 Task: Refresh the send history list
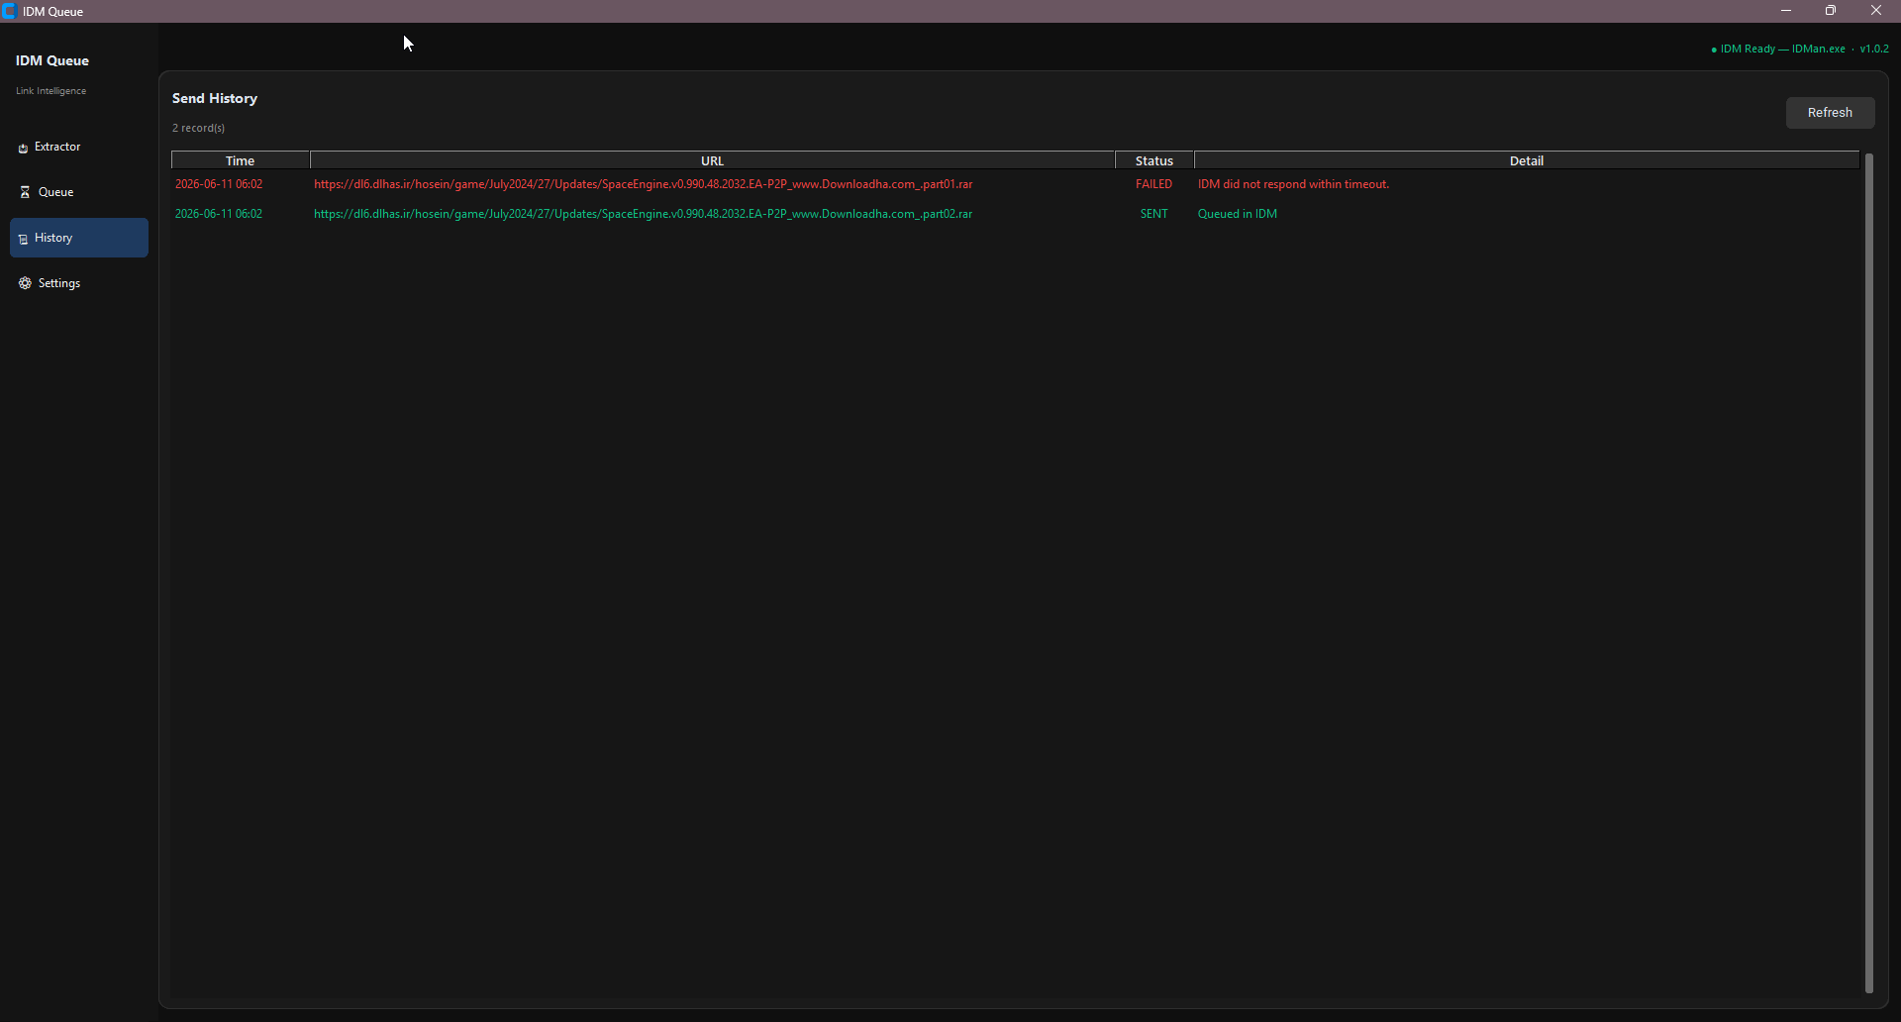click(x=1830, y=113)
